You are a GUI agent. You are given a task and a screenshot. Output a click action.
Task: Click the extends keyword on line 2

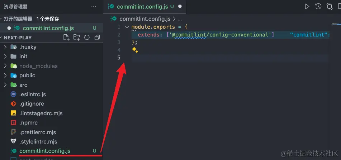coord(148,34)
